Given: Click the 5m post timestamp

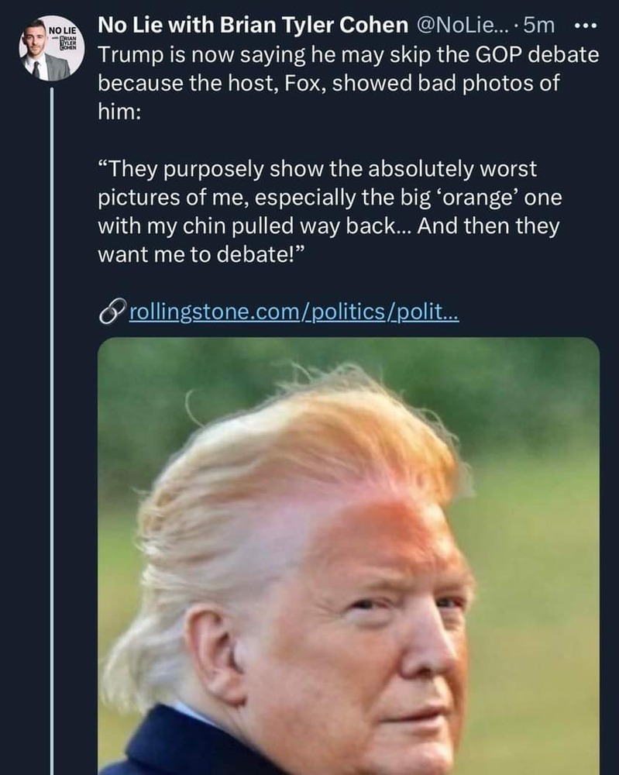Looking at the screenshot, I should (540, 25).
